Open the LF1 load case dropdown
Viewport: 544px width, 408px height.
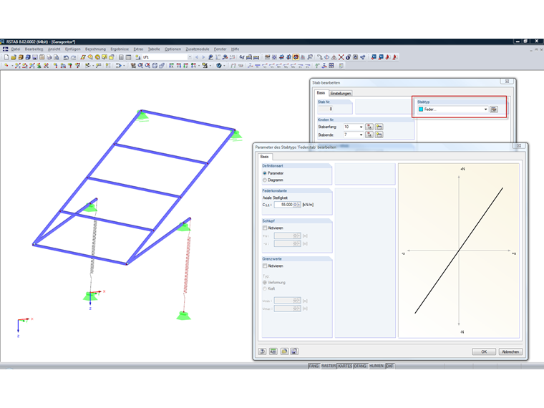(x=190, y=57)
